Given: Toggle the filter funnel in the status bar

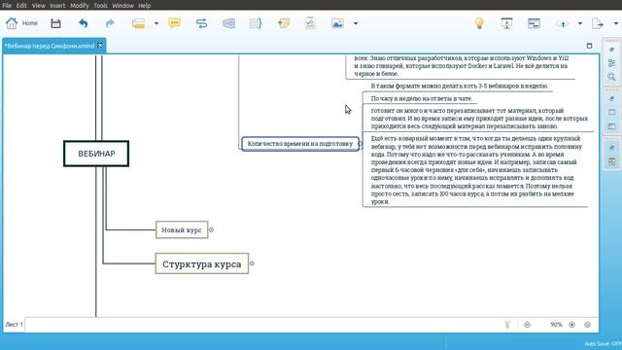Looking at the screenshot, I should coord(507,325).
